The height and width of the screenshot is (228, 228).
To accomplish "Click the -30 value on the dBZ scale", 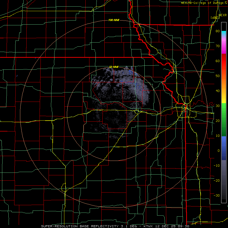I will click(x=217, y=195).
